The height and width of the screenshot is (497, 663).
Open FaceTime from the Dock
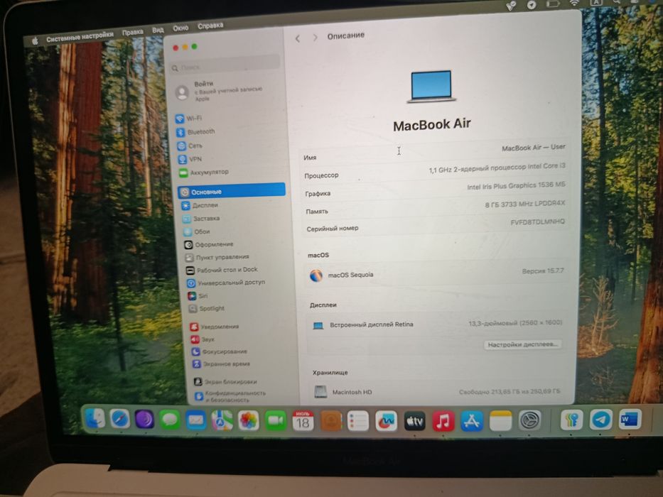click(276, 421)
